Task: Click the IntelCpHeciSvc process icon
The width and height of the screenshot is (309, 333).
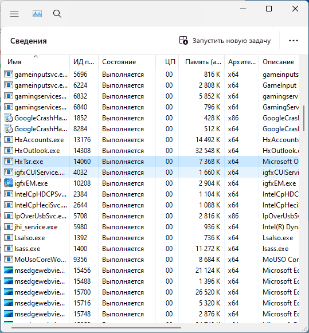Action: pos(9,205)
